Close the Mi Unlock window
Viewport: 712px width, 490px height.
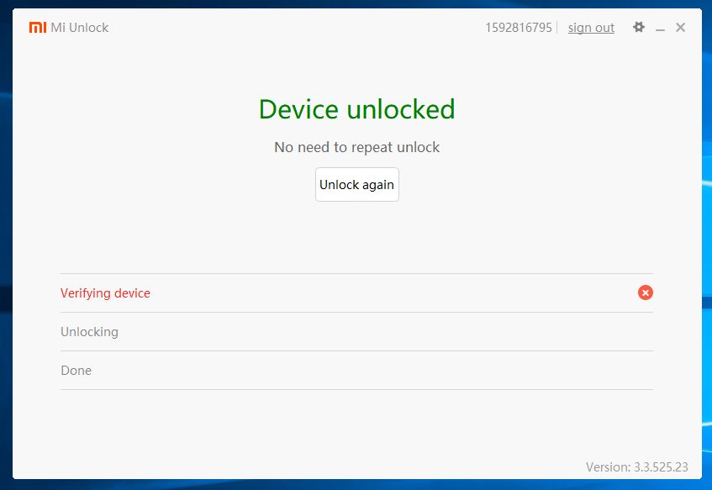[680, 28]
